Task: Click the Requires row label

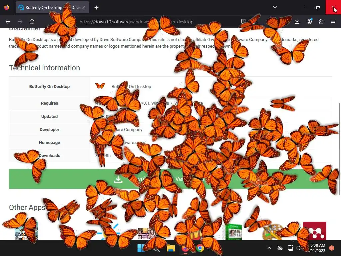Action: [x=49, y=103]
